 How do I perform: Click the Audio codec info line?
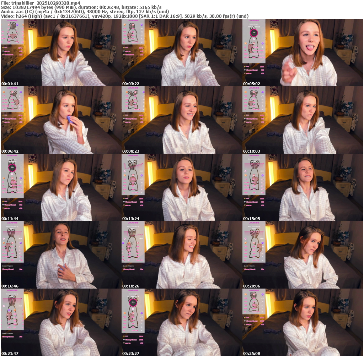click(85, 12)
